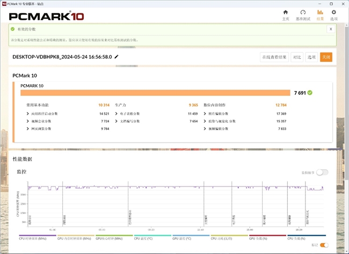Toggle the markers (标记) switch

(324, 245)
